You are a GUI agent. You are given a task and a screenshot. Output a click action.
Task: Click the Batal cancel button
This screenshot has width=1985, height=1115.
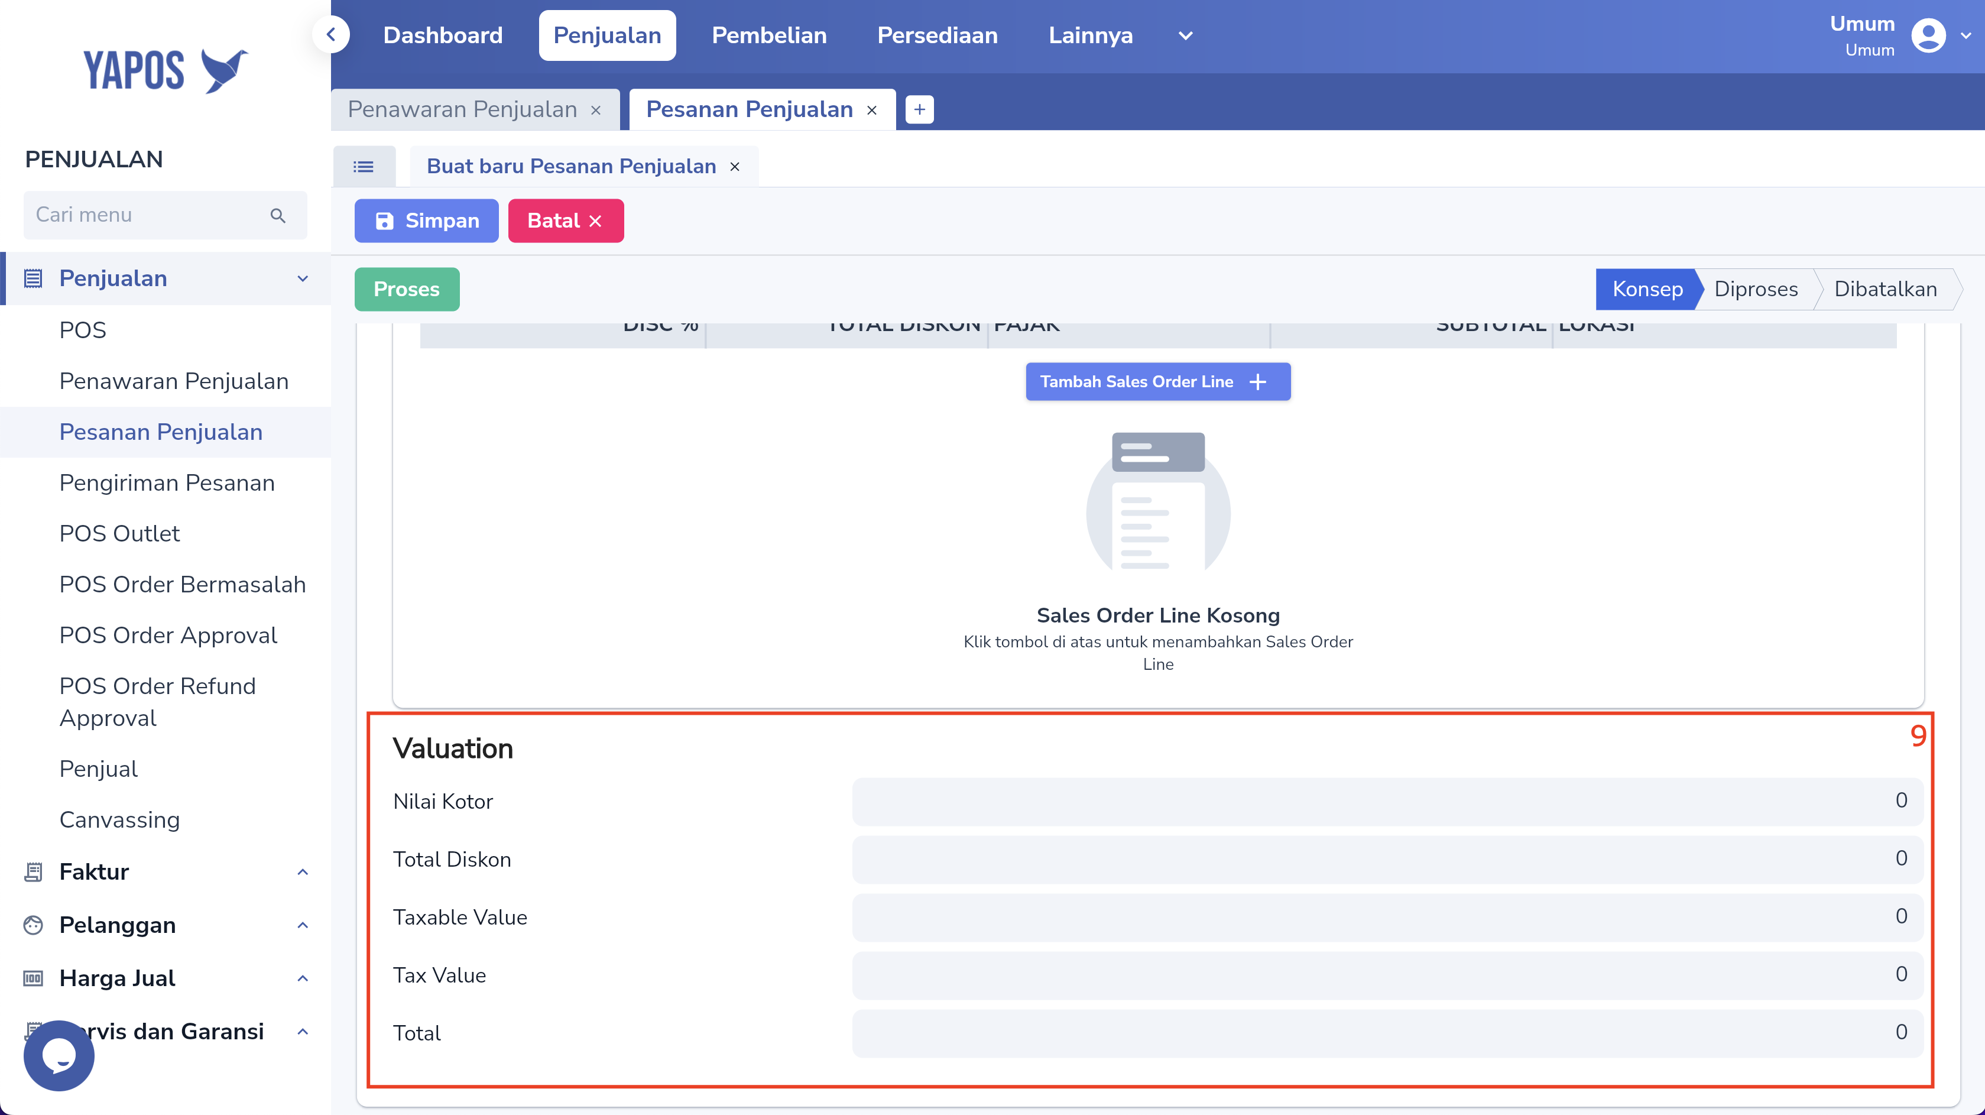[566, 221]
